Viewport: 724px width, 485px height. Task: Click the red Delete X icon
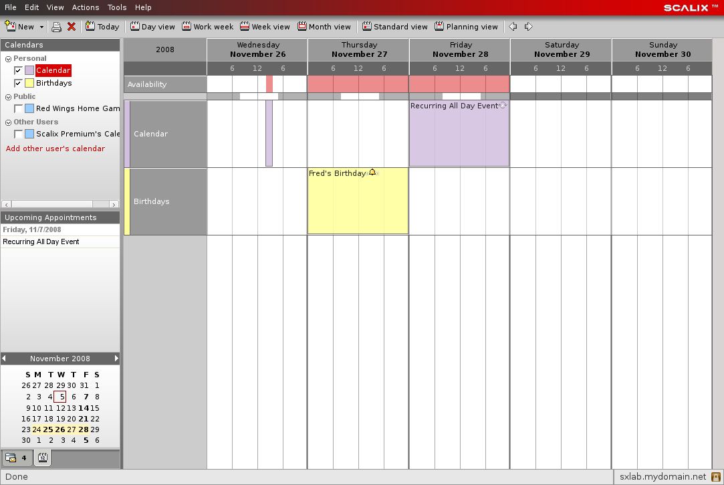pos(72,27)
